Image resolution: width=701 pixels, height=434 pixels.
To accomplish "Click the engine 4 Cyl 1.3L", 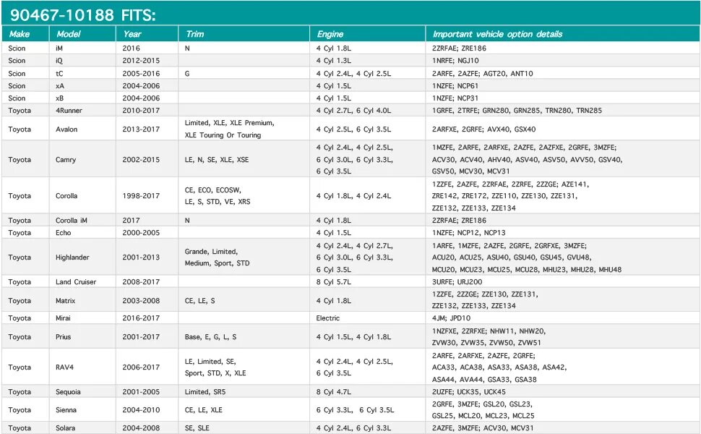I will pyautogui.click(x=333, y=61).
